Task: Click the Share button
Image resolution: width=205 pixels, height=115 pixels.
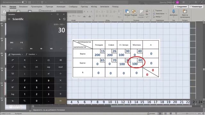Action: 181,6
